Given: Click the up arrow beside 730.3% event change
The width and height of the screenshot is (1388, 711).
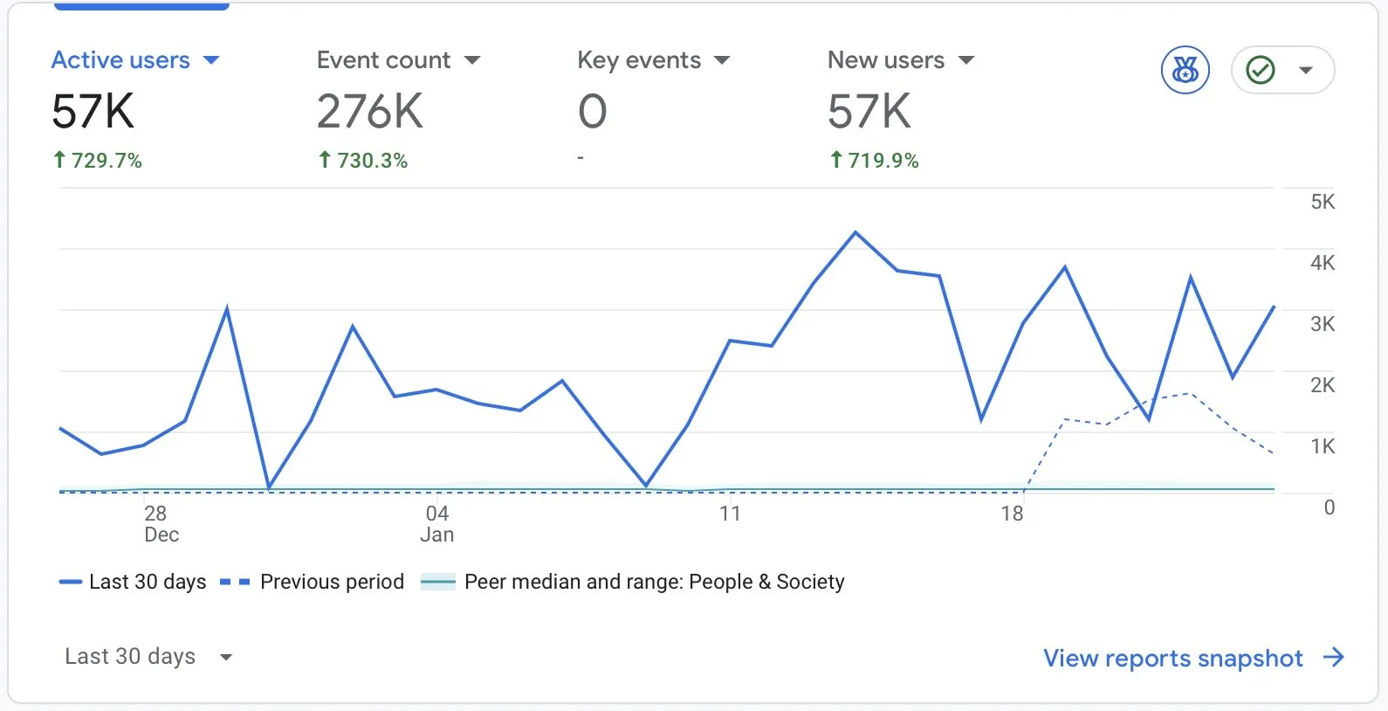Looking at the screenshot, I should click(325, 159).
